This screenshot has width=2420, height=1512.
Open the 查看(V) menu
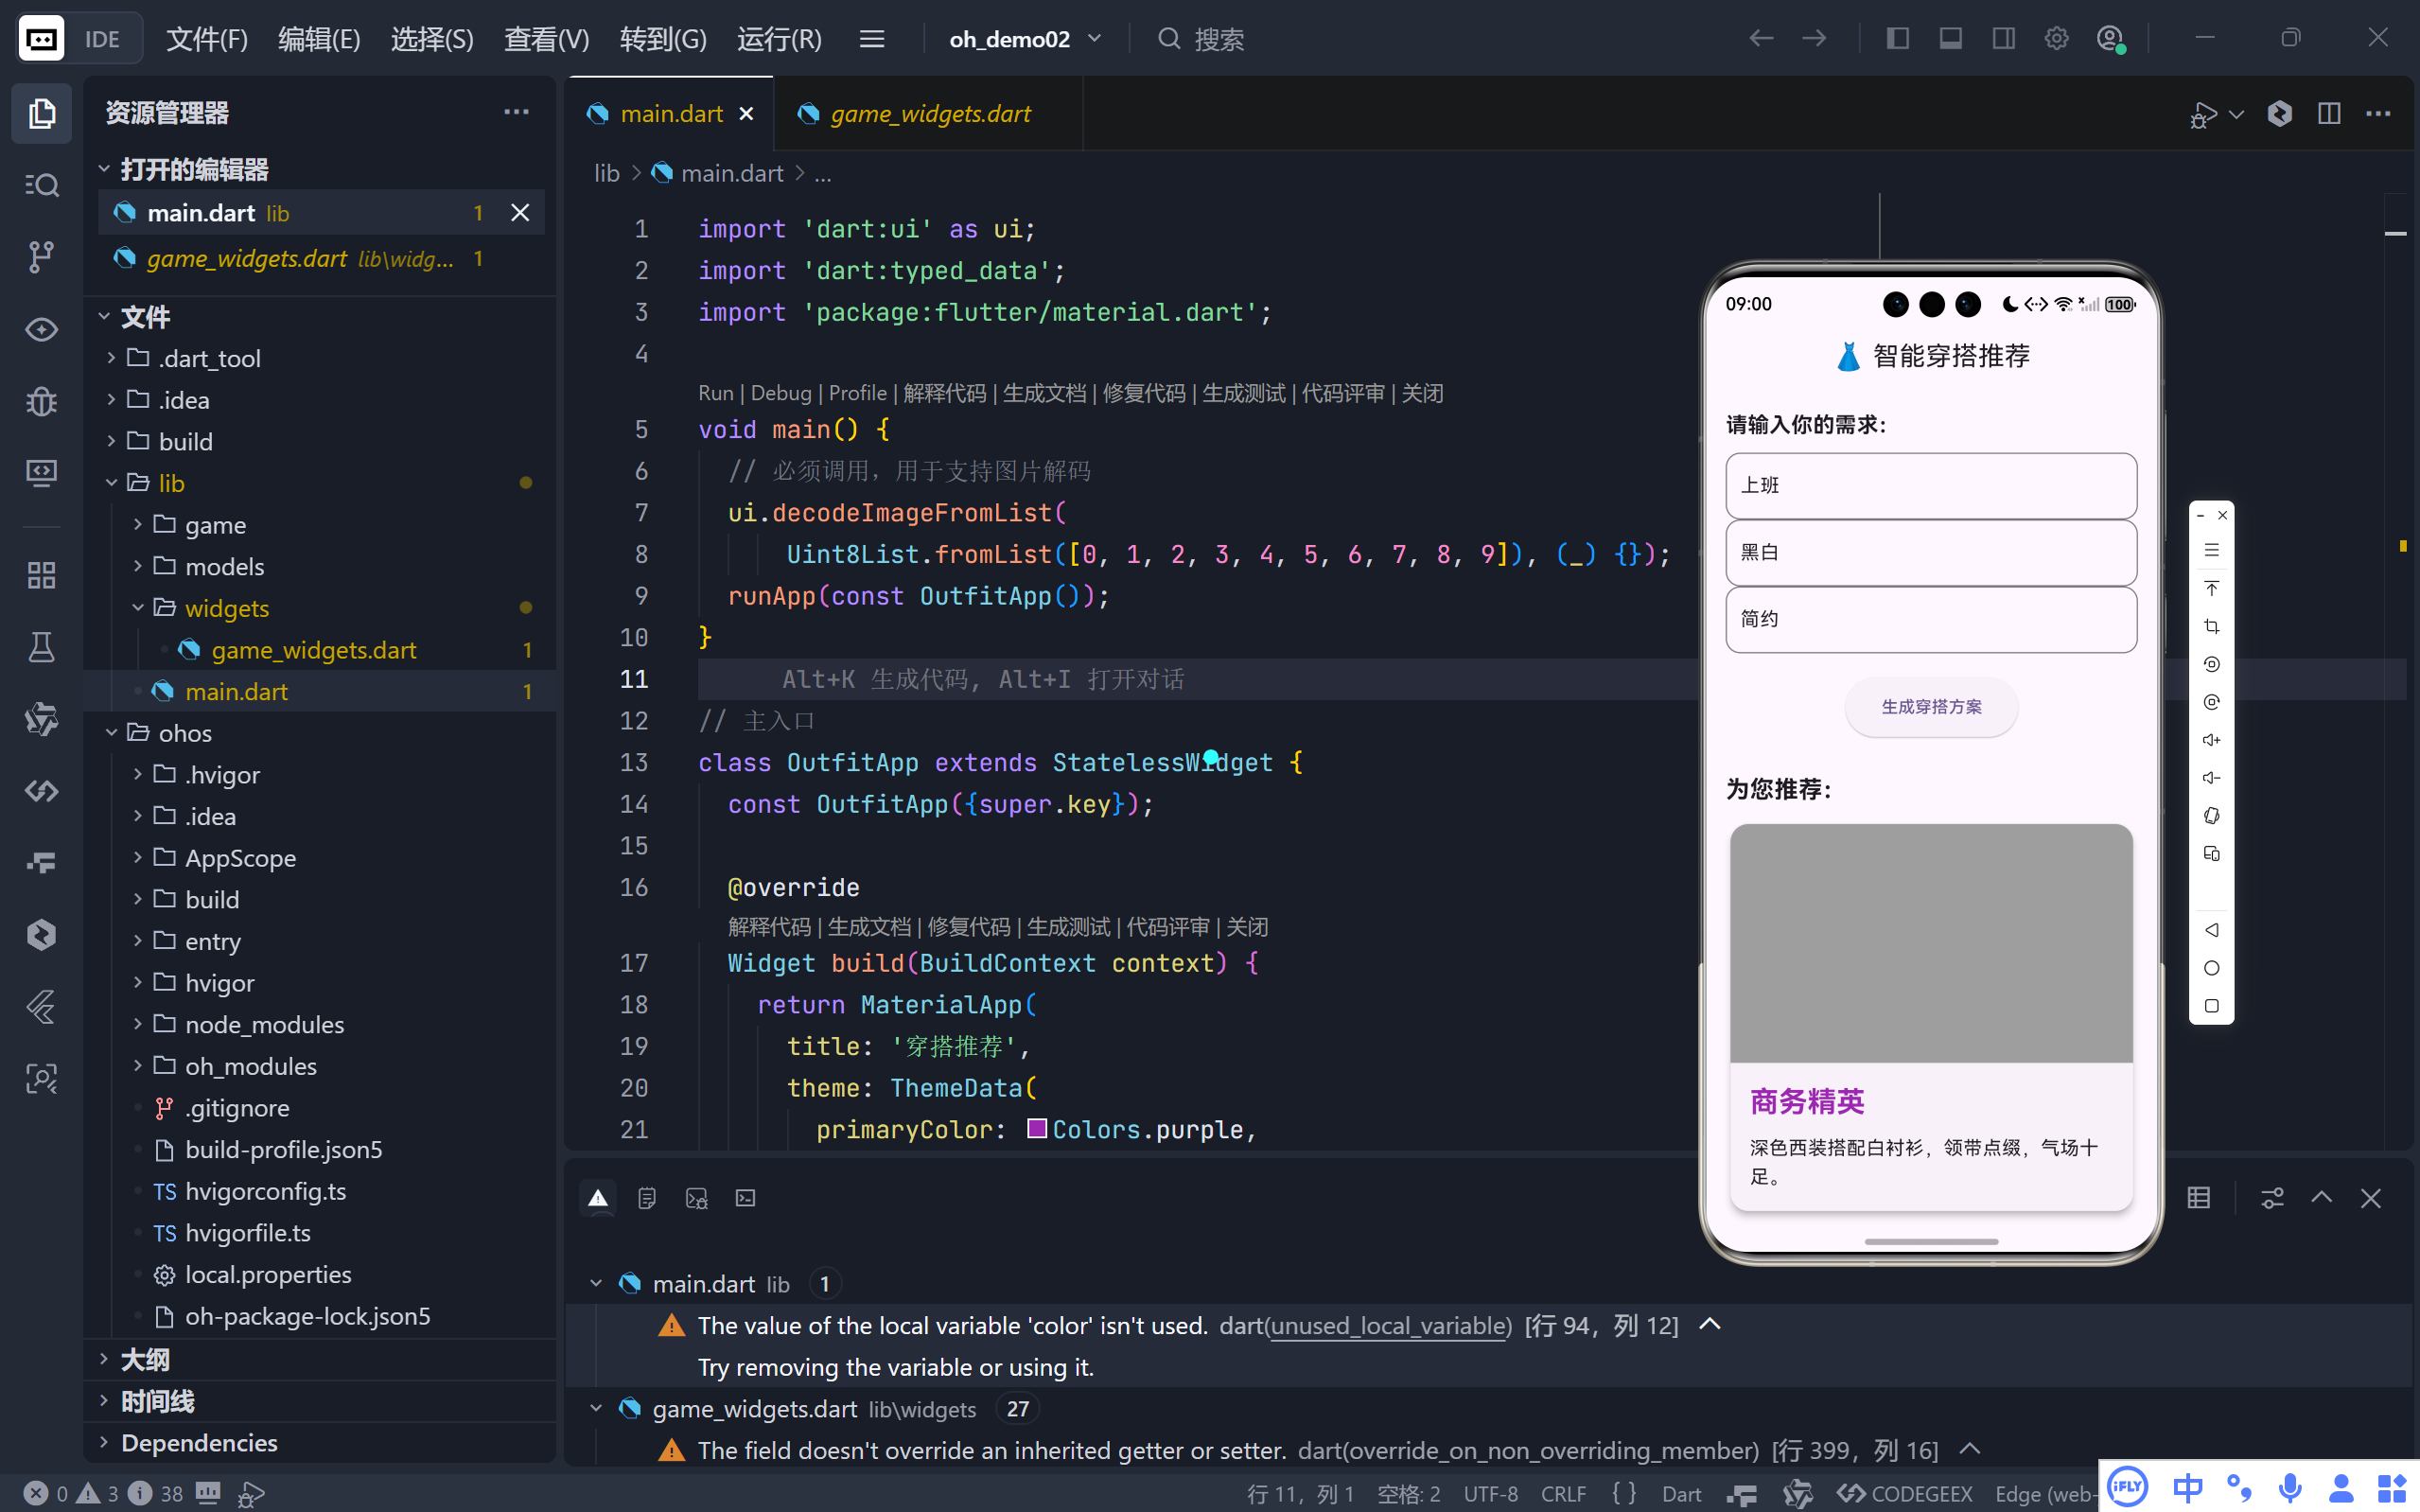coord(547,39)
